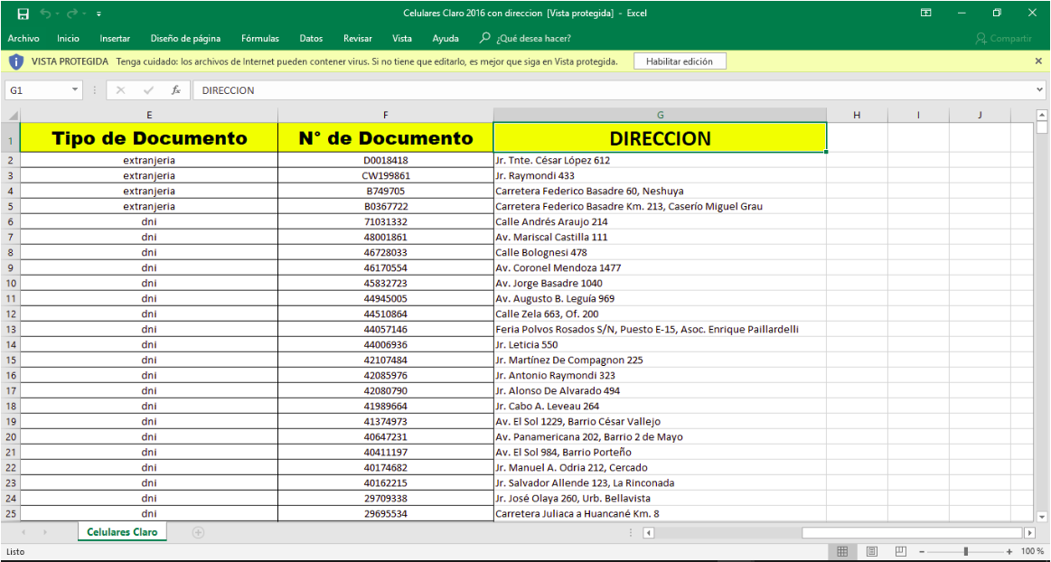Click the 100 % zoom level
The height and width of the screenshot is (562, 1051).
(1032, 551)
